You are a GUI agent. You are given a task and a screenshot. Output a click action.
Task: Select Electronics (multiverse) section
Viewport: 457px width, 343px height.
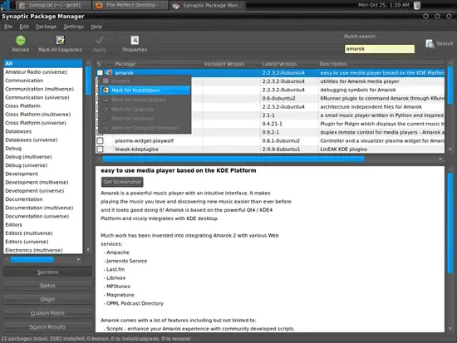coord(43,250)
